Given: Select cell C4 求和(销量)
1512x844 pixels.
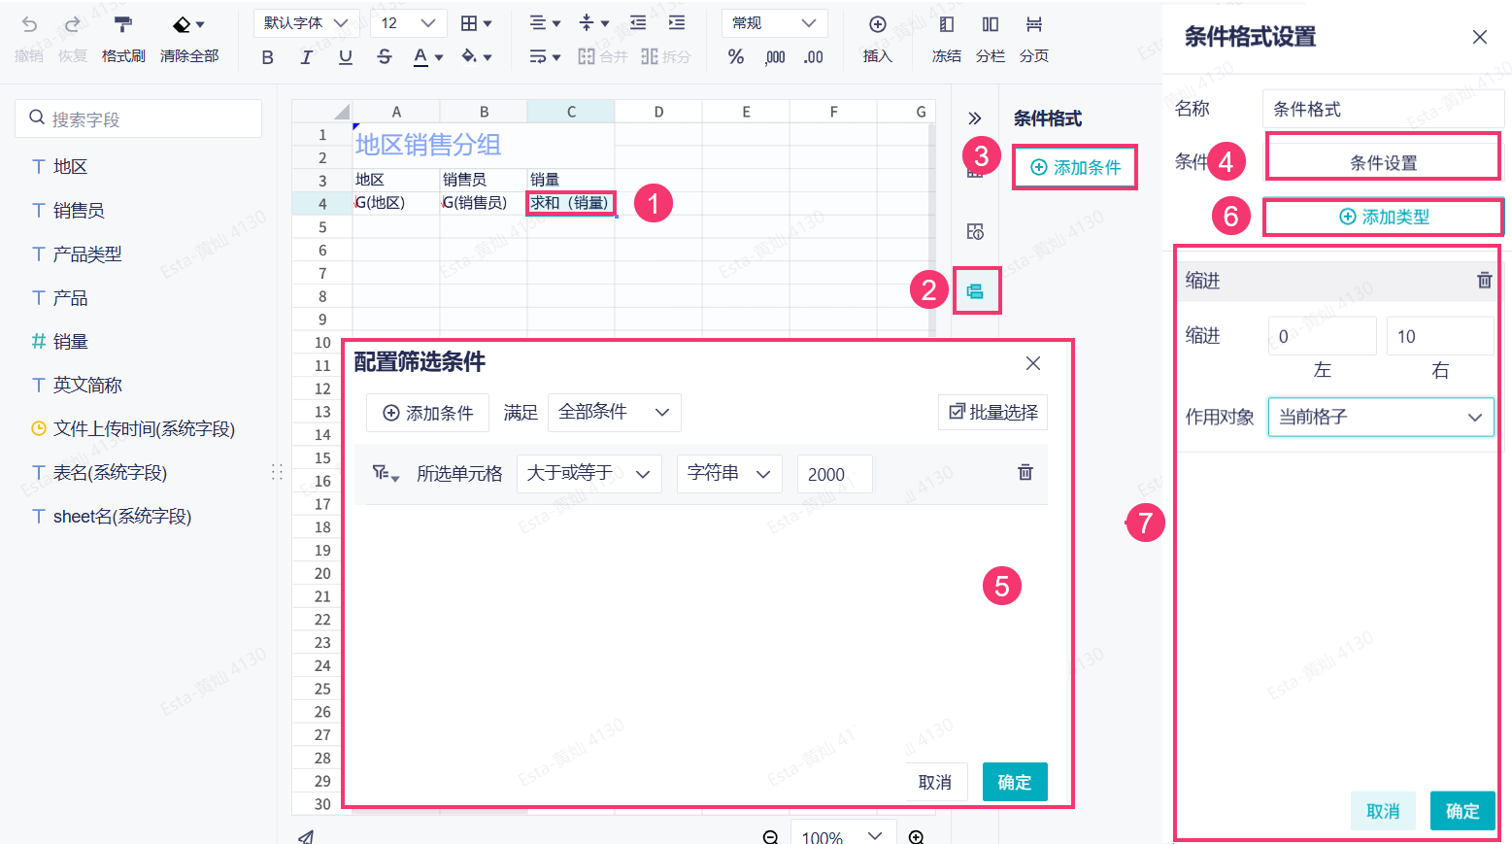Looking at the screenshot, I should pos(571,203).
